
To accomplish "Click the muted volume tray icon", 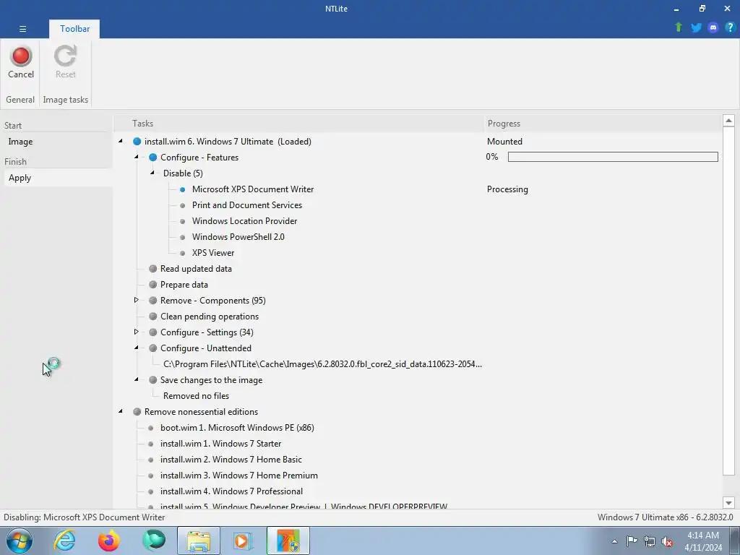I will 667,541.
